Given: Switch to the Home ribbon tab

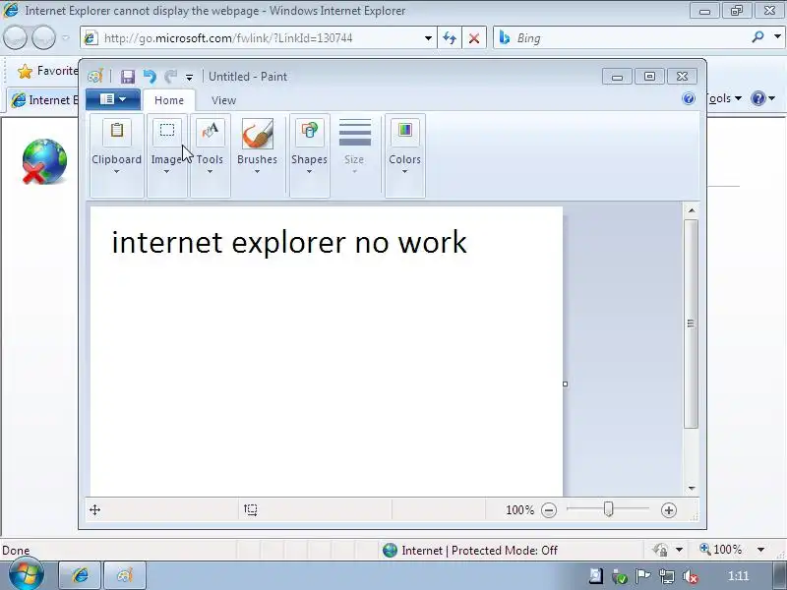Looking at the screenshot, I should point(169,100).
